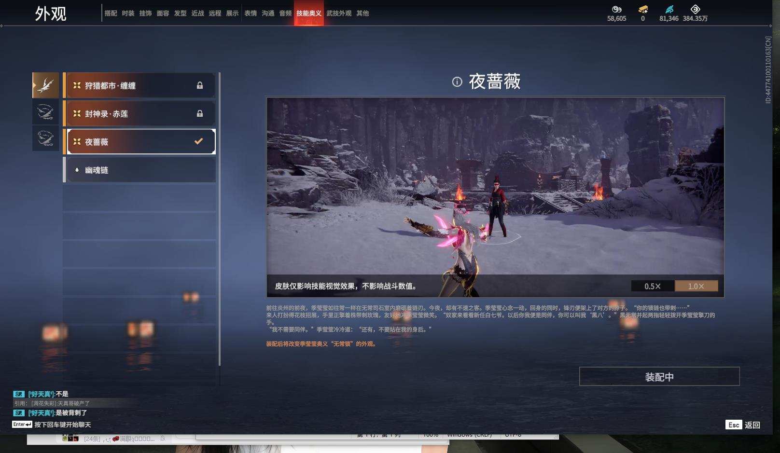Viewport: 780px width, 453px height.
Task: Click the chat channel badge beside 是被背刺了
Action: (x=19, y=413)
